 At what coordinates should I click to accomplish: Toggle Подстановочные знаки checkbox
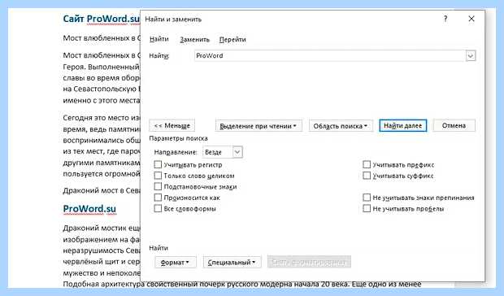(158, 186)
